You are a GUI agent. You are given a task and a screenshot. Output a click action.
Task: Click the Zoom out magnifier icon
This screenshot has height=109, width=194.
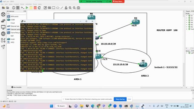[x=74, y=8]
